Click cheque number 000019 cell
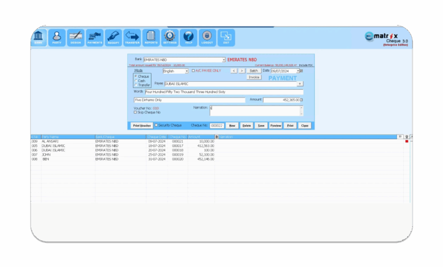The image size is (443, 267). click(x=178, y=155)
